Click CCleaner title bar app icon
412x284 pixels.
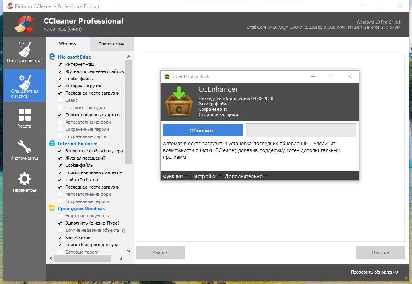pyautogui.click(x=10, y=6)
